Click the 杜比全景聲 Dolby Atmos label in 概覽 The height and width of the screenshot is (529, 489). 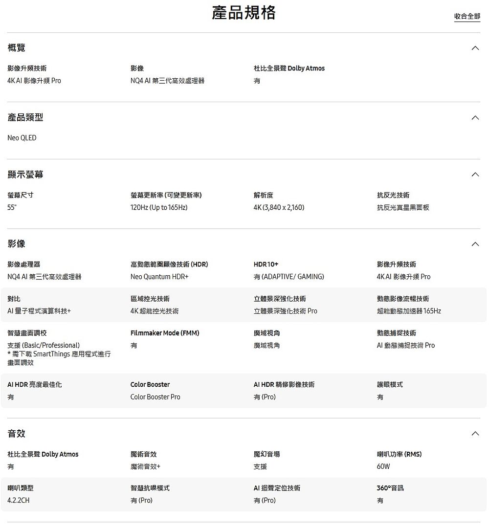tap(289, 68)
